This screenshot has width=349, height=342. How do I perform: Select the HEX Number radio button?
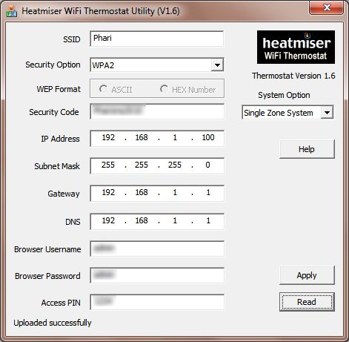tap(188, 90)
